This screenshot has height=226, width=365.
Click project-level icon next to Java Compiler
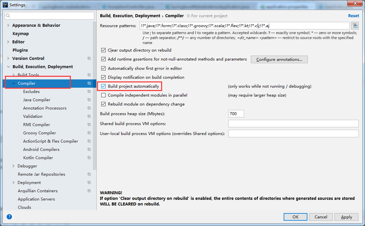(89, 100)
